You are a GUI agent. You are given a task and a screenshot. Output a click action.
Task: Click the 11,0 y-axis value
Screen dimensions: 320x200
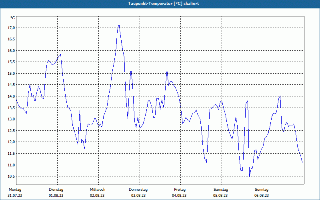(11, 165)
